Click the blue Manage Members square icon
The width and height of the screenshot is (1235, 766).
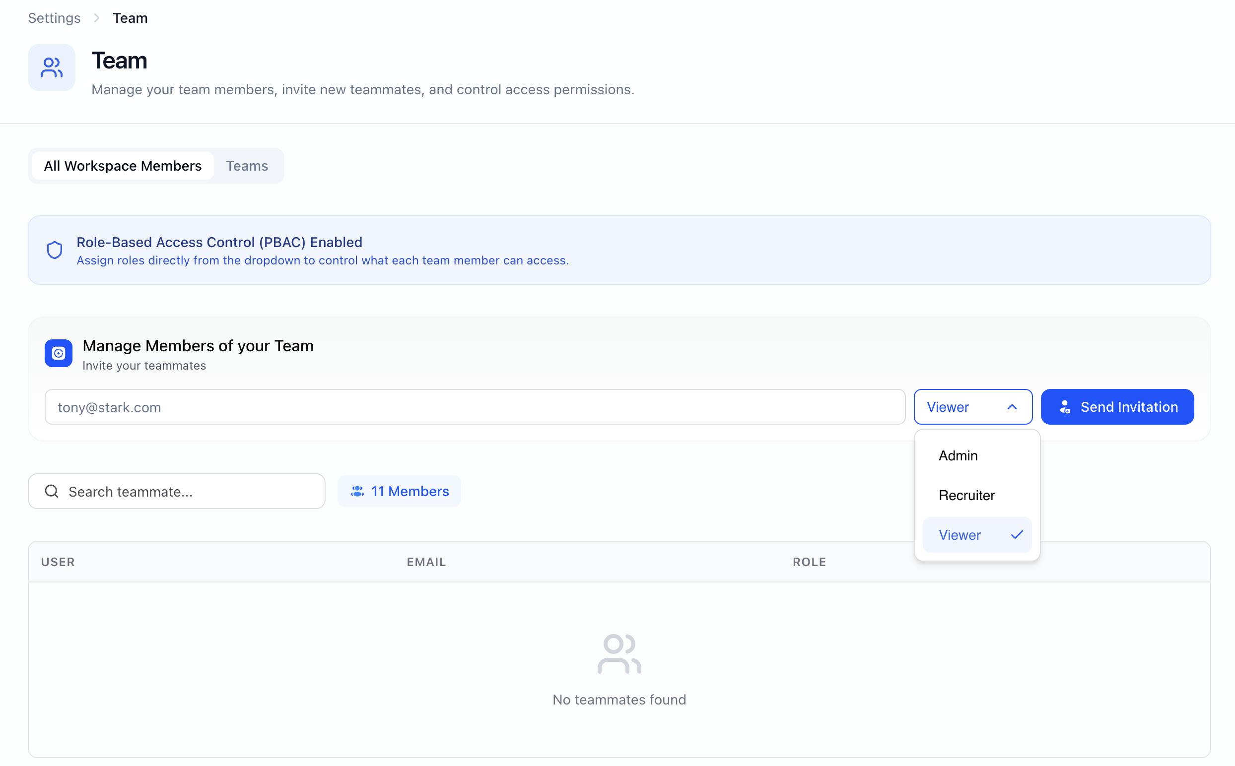click(58, 353)
